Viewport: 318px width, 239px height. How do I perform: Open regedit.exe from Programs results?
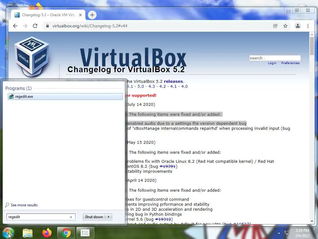point(65,96)
